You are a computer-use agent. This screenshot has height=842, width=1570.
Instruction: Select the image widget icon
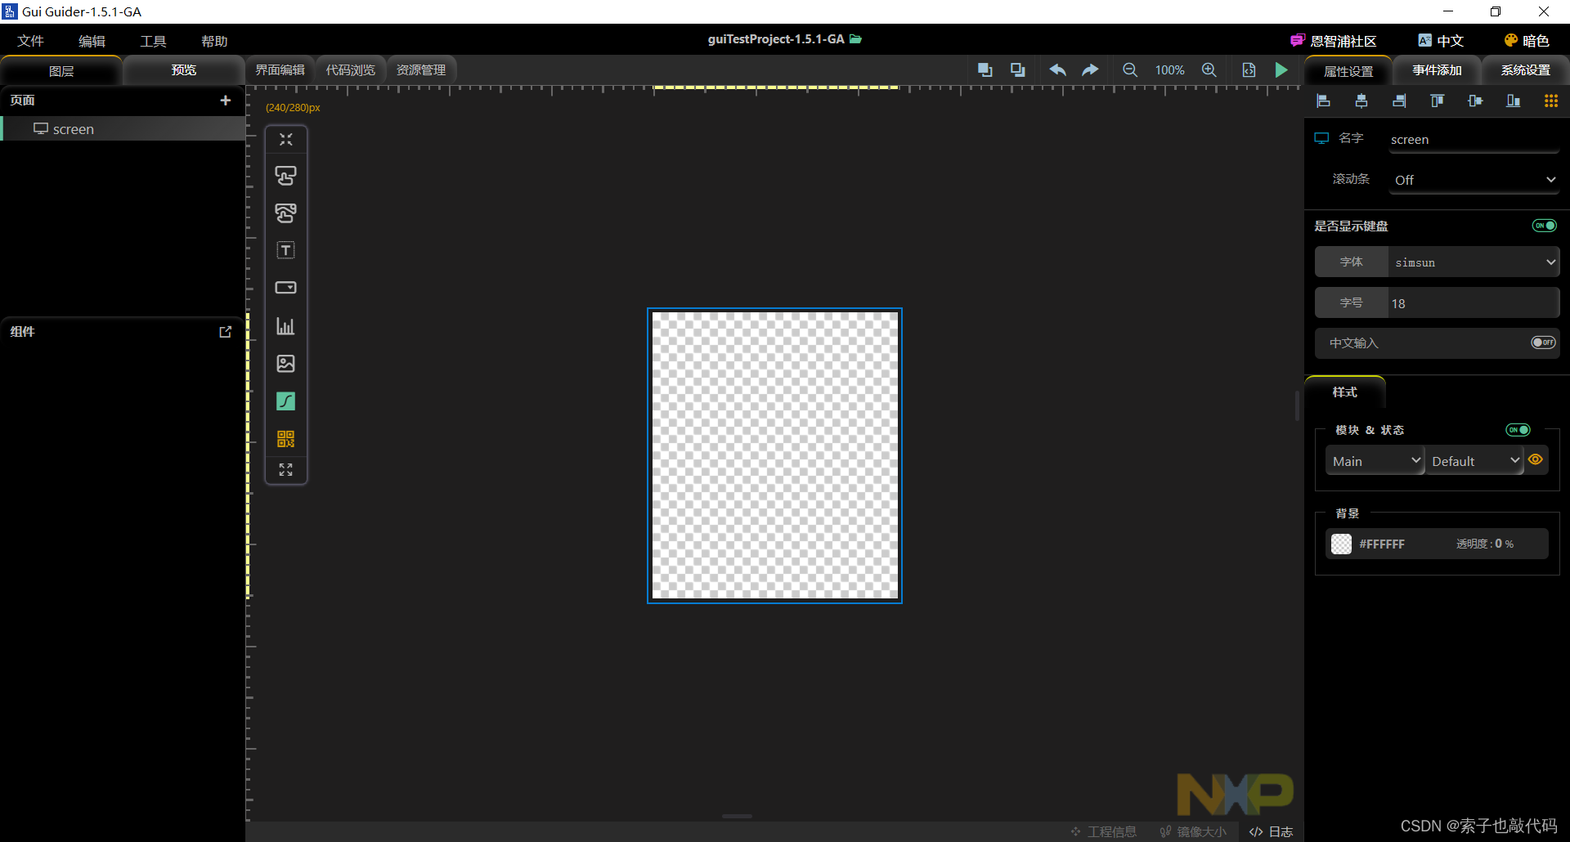(x=285, y=364)
